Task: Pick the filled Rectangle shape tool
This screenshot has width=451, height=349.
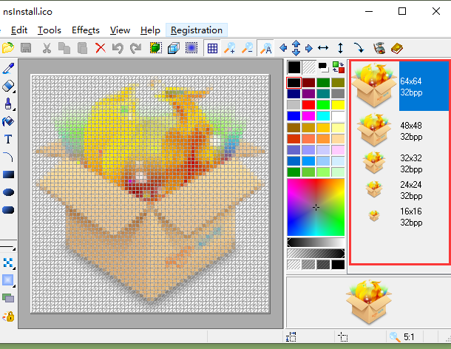Action: 8,174
